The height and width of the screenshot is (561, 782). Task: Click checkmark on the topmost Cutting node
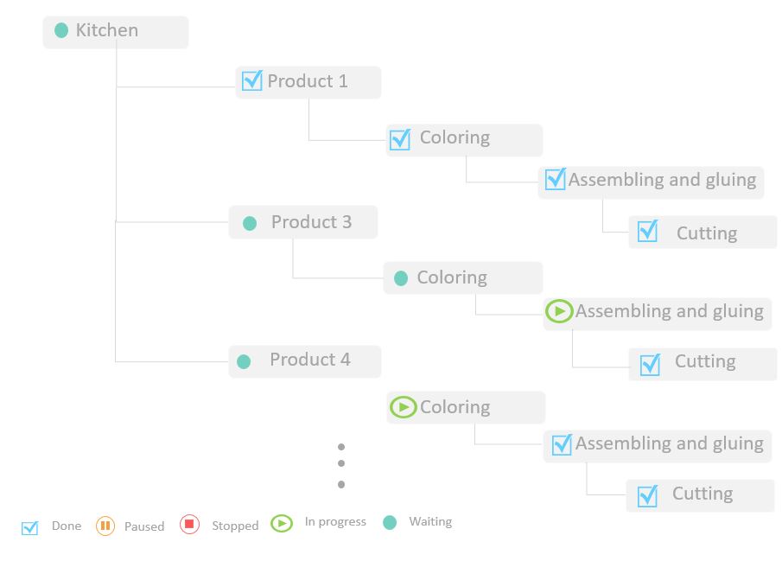(x=648, y=231)
